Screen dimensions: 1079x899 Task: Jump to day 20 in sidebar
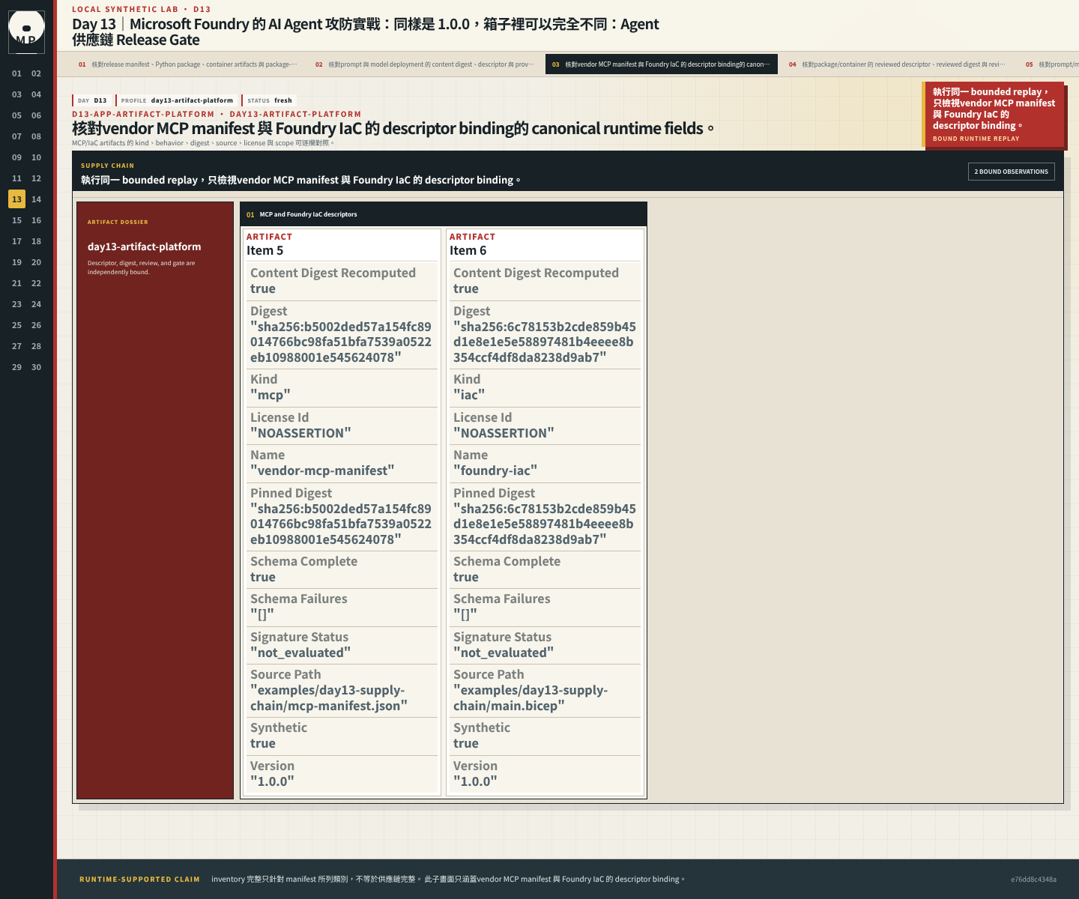pos(36,262)
